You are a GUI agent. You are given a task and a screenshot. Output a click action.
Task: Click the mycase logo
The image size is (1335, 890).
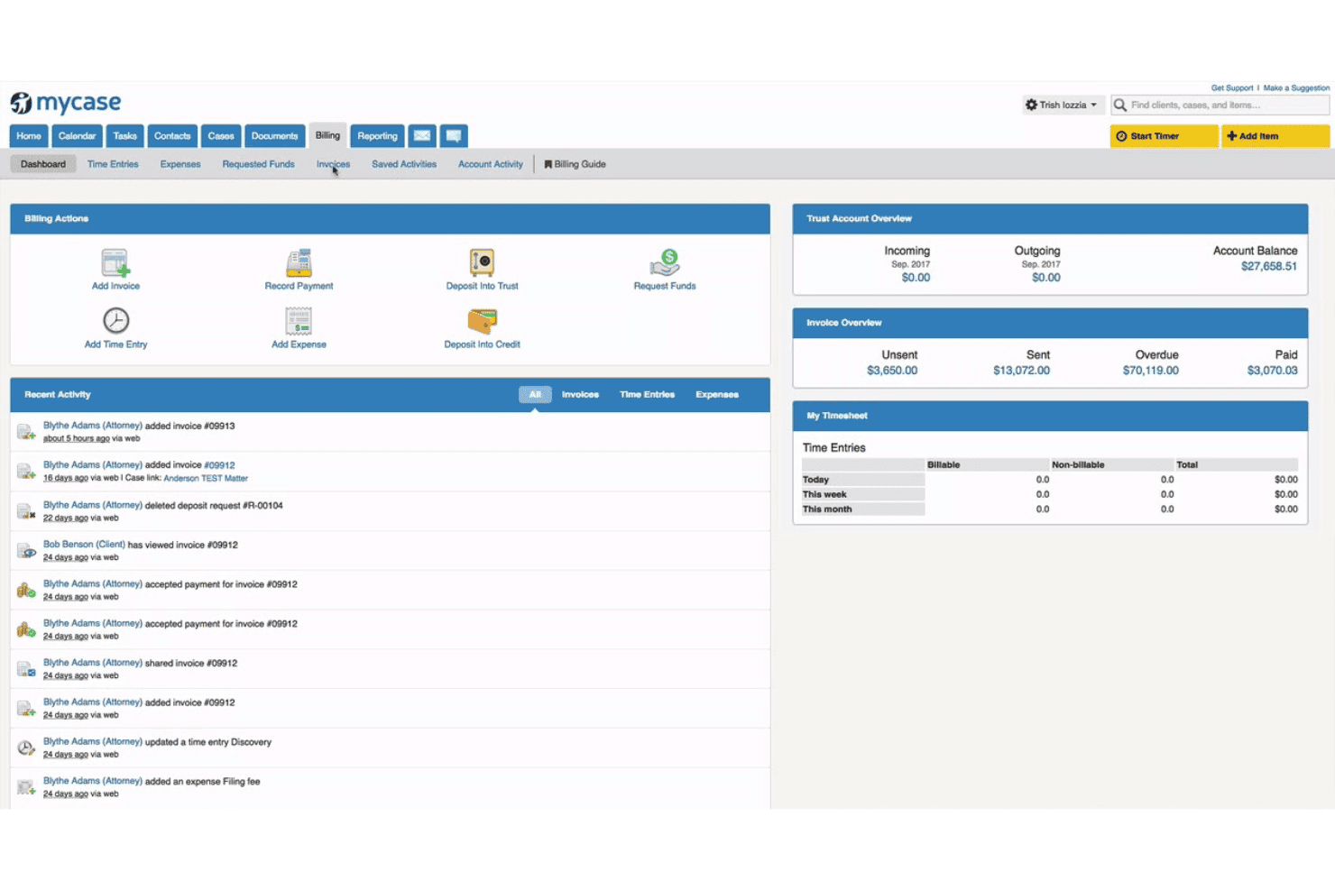tap(66, 103)
